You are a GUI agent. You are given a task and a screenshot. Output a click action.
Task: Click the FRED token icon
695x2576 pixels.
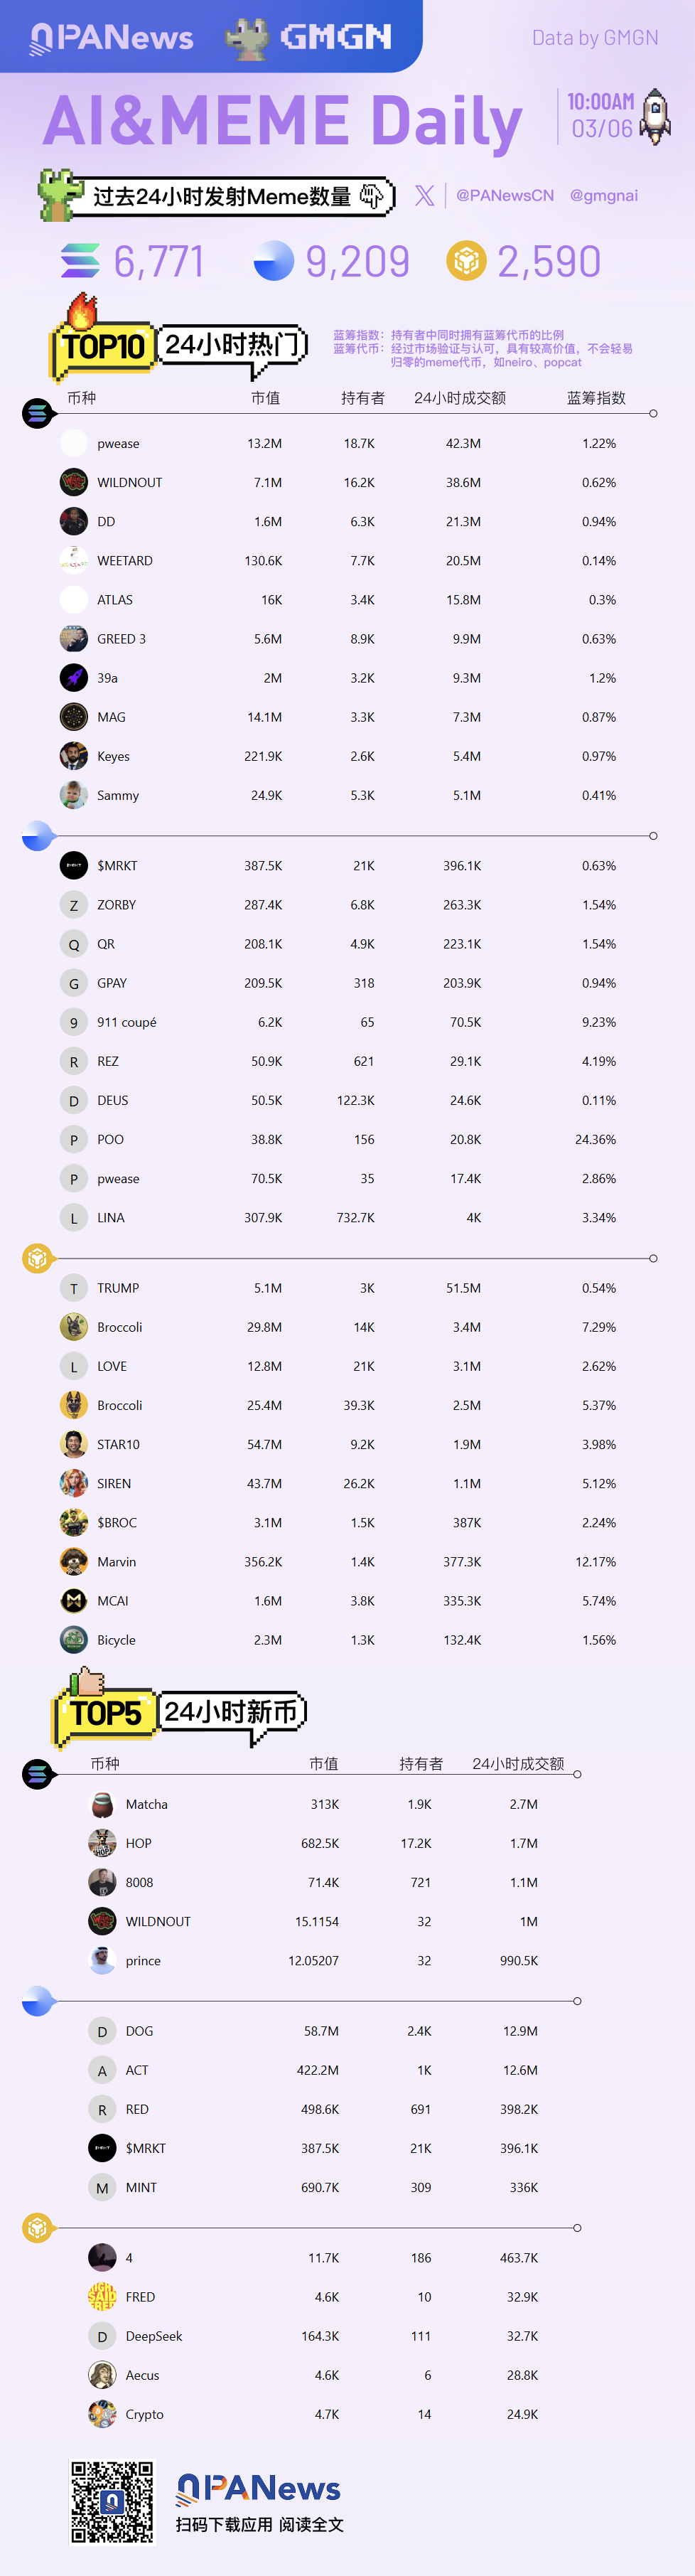coord(102,2297)
